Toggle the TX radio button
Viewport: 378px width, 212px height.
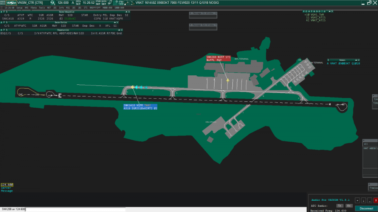[x=340, y=206]
